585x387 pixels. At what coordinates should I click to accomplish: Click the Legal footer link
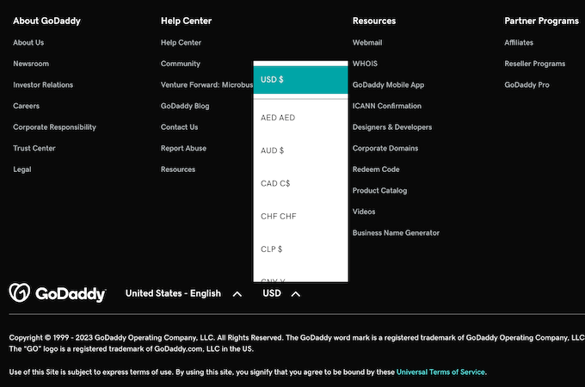pos(22,169)
